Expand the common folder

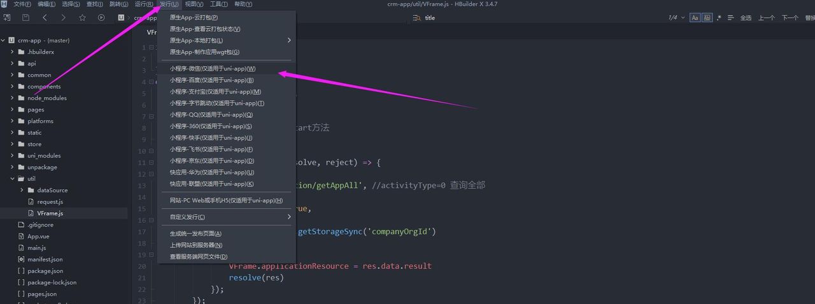point(12,75)
